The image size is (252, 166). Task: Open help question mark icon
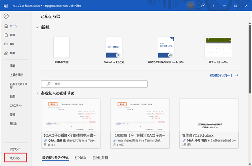(213, 6)
